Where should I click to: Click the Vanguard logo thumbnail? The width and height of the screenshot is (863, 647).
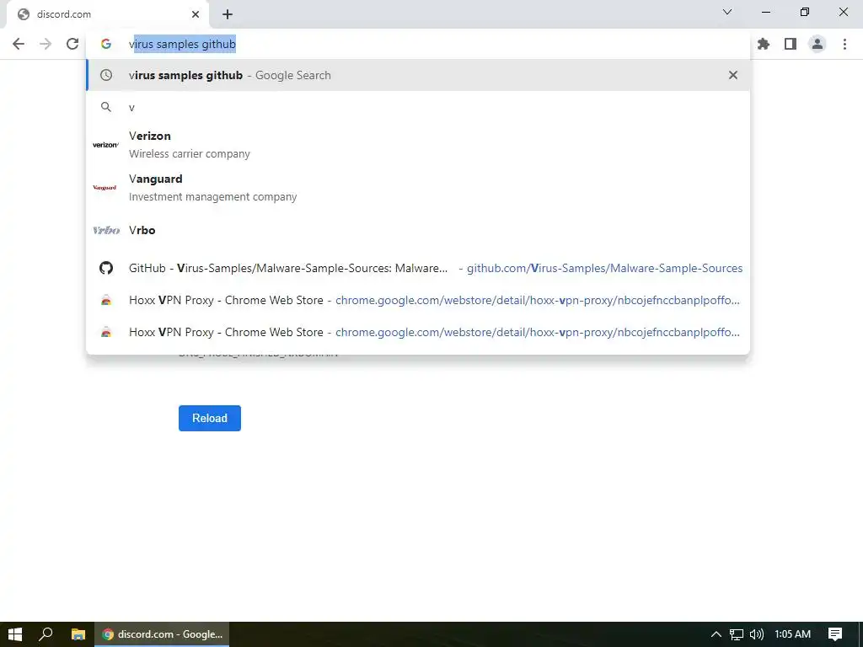pyautogui.click(x=105, y=188)
